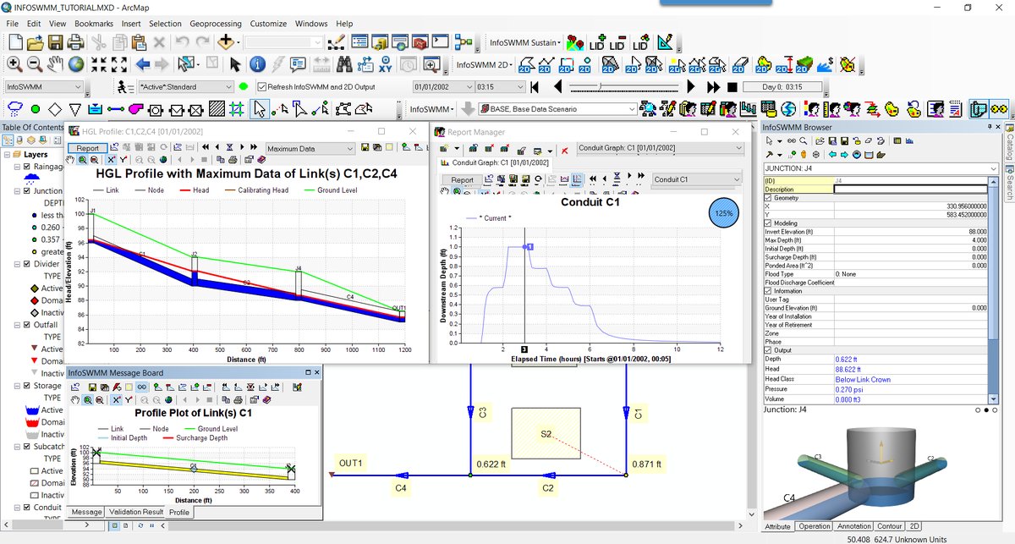Click the Print icon in the Standard toolbar
1015x544 pixels.
pos(74,41)
